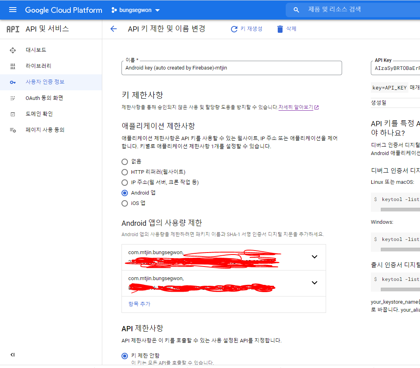Click the search magnifier icon
The image size is (420, 368).
(296, 10)
